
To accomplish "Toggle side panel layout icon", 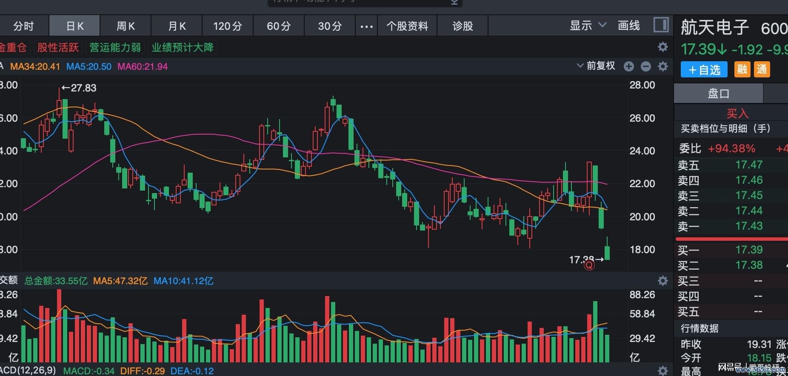I will tap(661, 25).
